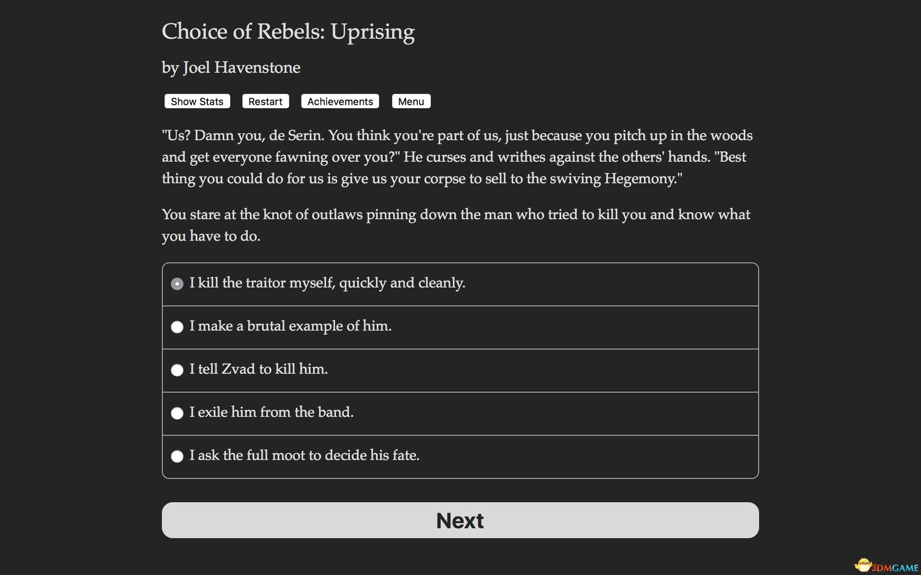This screenshot has width=921, height=575.
Task: Select "I ask the full moot to decide his fate"
Action: pyautogui.click(x=177, y=456)
